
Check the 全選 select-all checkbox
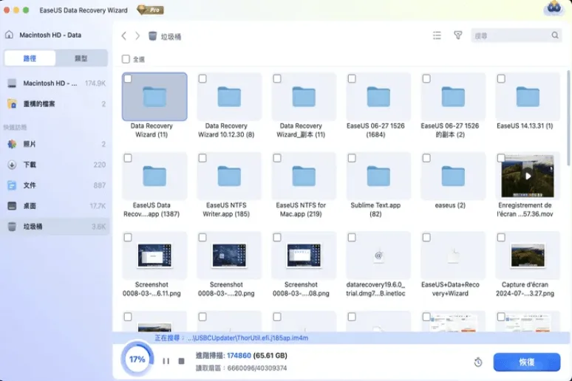click(x=126, y=59)
